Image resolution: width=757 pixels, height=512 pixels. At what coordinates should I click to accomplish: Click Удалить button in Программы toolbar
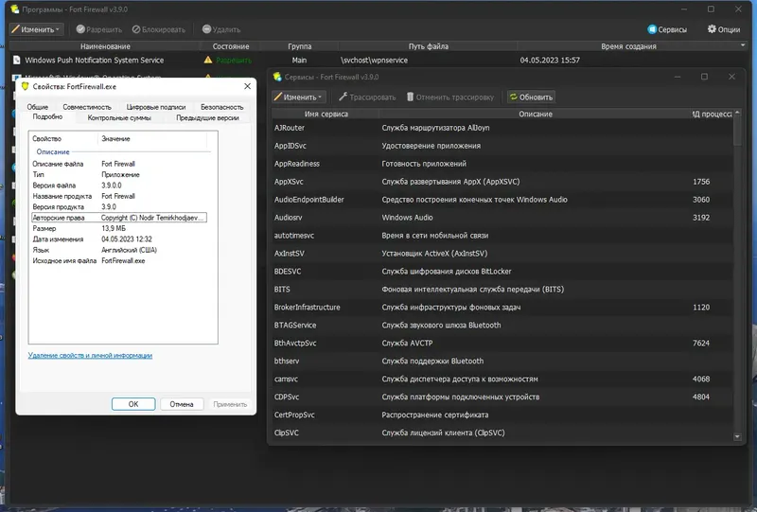221,29
